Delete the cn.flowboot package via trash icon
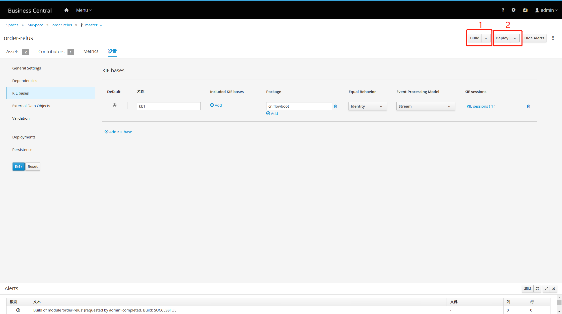Image resolution: width=562 pixels, height=314 pixels. point(336,106)
